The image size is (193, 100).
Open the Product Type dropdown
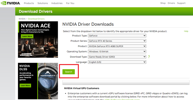(117, 36)
